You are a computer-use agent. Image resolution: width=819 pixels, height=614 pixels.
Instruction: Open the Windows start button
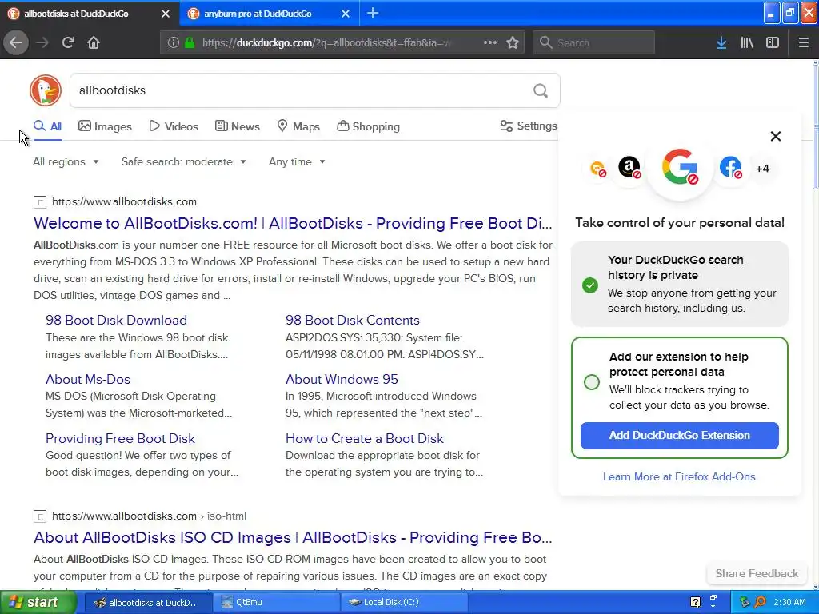click(38, 602)
